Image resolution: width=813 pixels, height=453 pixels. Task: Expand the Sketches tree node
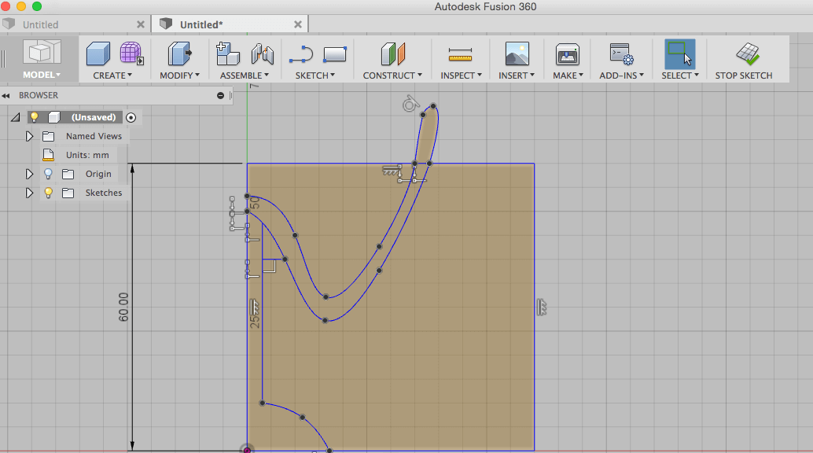tap(29, 193)
